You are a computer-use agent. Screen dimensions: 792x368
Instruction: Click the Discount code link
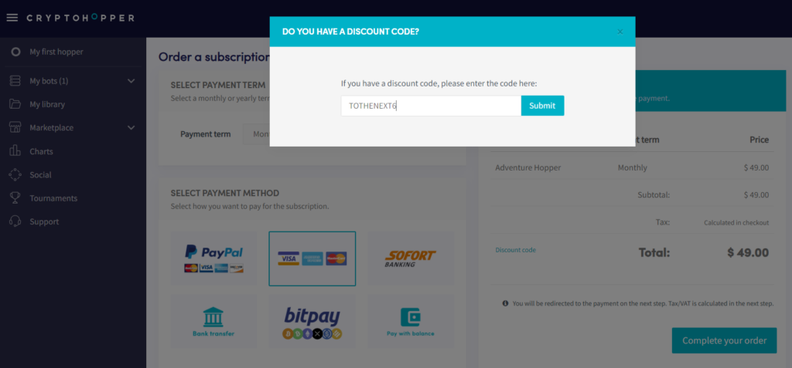coord(516,250)
